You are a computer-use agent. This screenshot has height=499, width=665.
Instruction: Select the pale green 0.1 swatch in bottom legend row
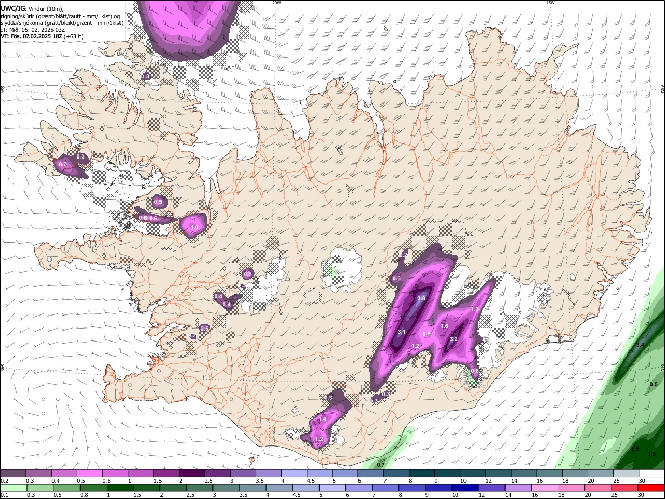pyautogui.click(x=14, y=488)
